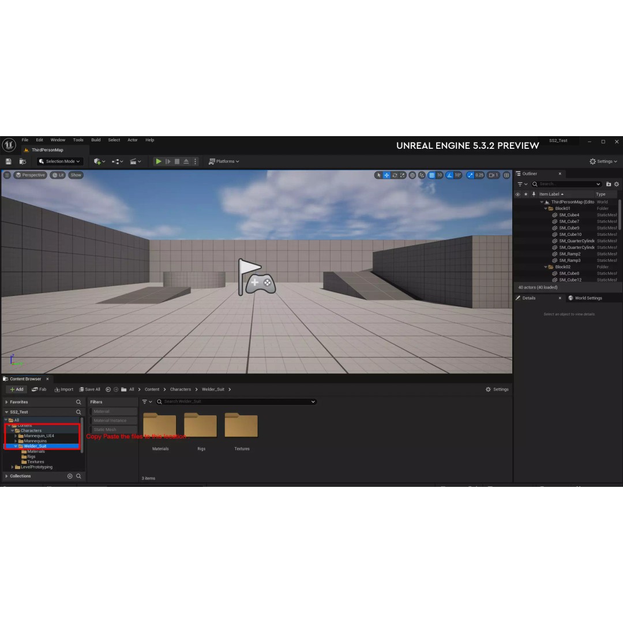Open the Outliner settings gear

coord(617,184)
